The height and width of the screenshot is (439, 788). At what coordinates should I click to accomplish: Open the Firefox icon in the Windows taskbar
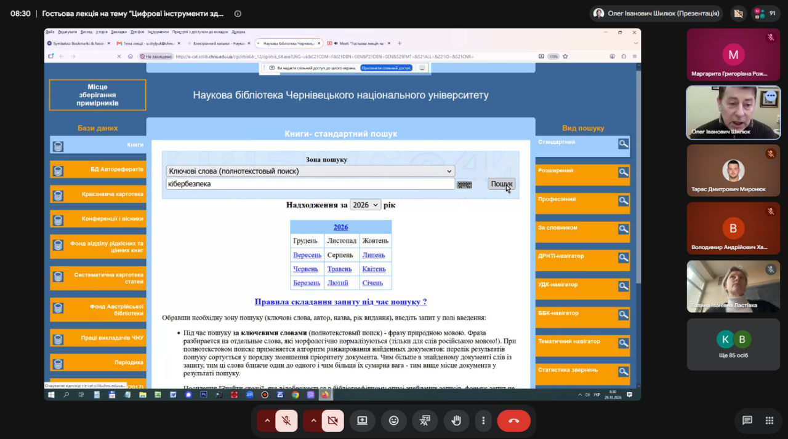pyautogui.click(x=324, y=395)
